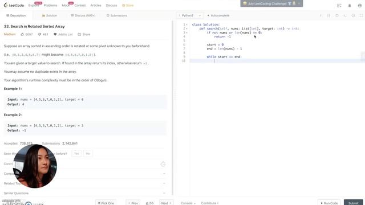Click the thumbs-up like icon
The height and width of the screenshot is (205, 365).
pos(22,34)
